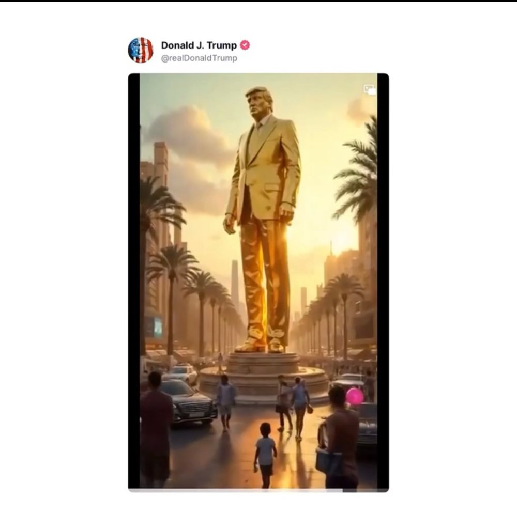Click the child walking in the video foreground
Viewport: 517px width, 514px height.
[x=265, y=455]
